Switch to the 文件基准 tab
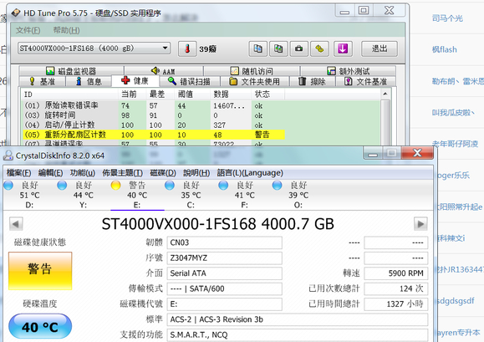Screen dimensions: 484x342 [366, 81]
